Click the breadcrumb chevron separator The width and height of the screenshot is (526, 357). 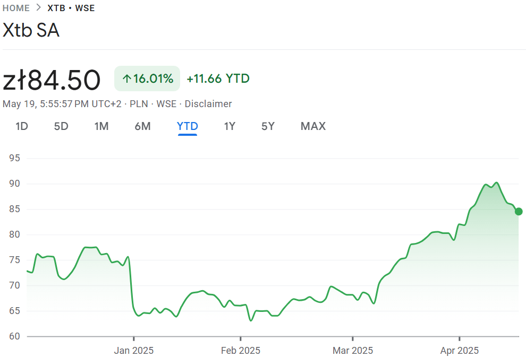point(39,8)
